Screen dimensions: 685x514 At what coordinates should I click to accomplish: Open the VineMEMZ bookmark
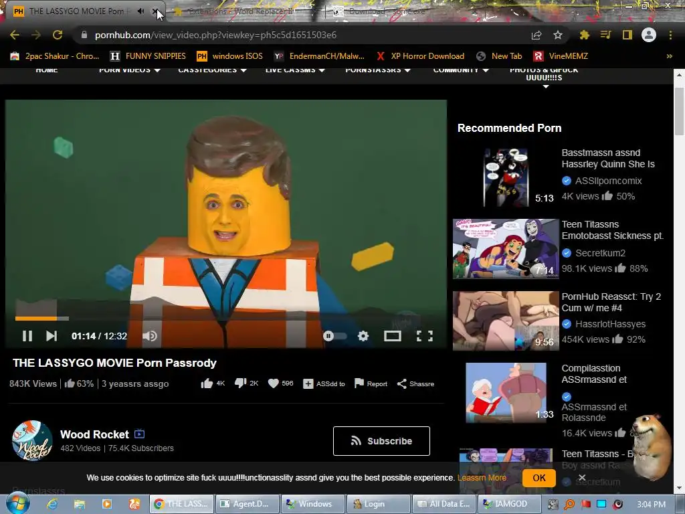coord(561,56)
